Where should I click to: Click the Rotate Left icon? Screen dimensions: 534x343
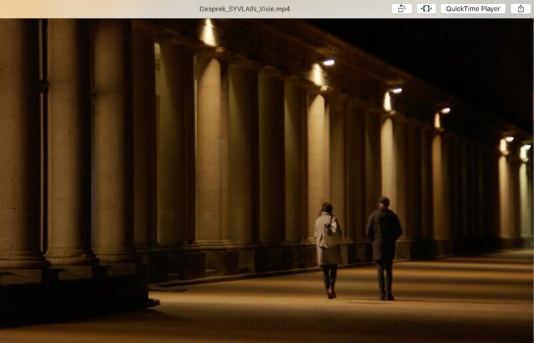(x=401, y=9)
